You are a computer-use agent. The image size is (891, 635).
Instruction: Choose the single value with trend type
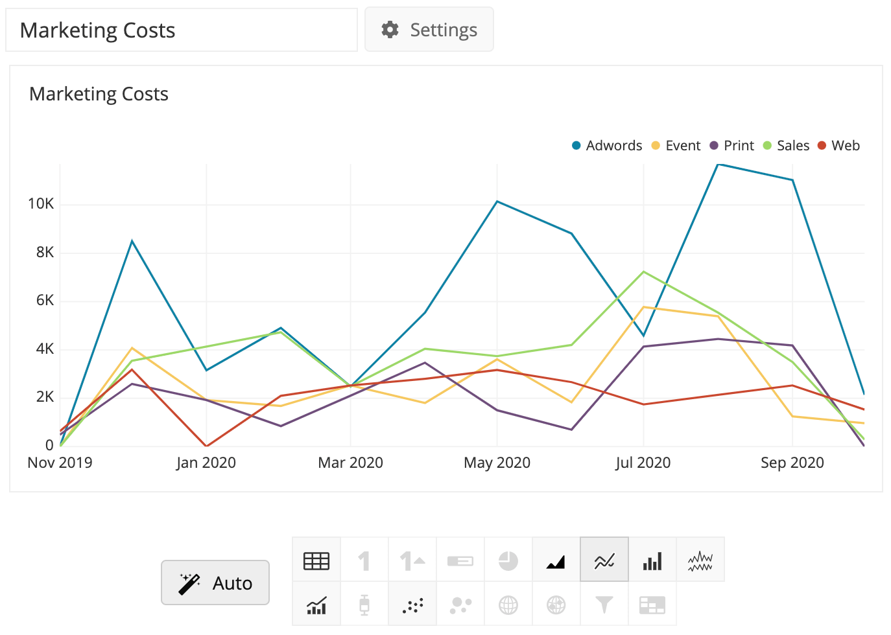tap(412, 559)
